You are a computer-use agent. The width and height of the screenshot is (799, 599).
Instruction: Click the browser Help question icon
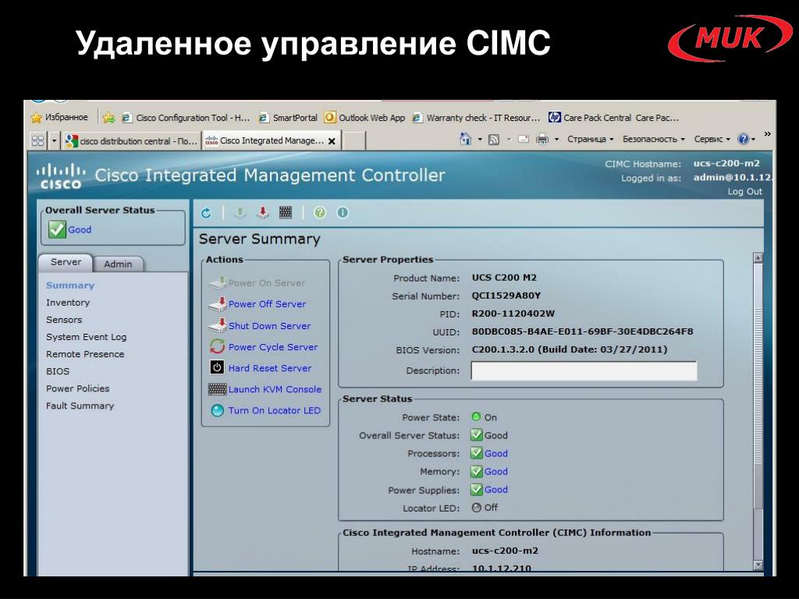(744, 139)
